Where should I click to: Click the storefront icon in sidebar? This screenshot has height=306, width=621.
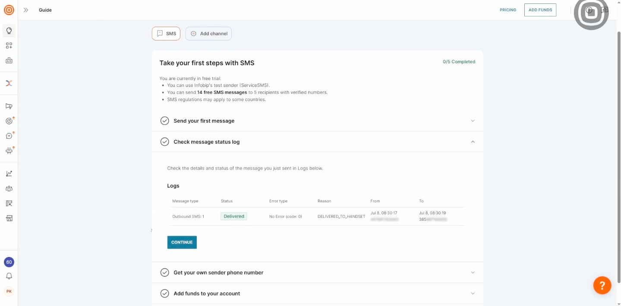pos(9,218)
